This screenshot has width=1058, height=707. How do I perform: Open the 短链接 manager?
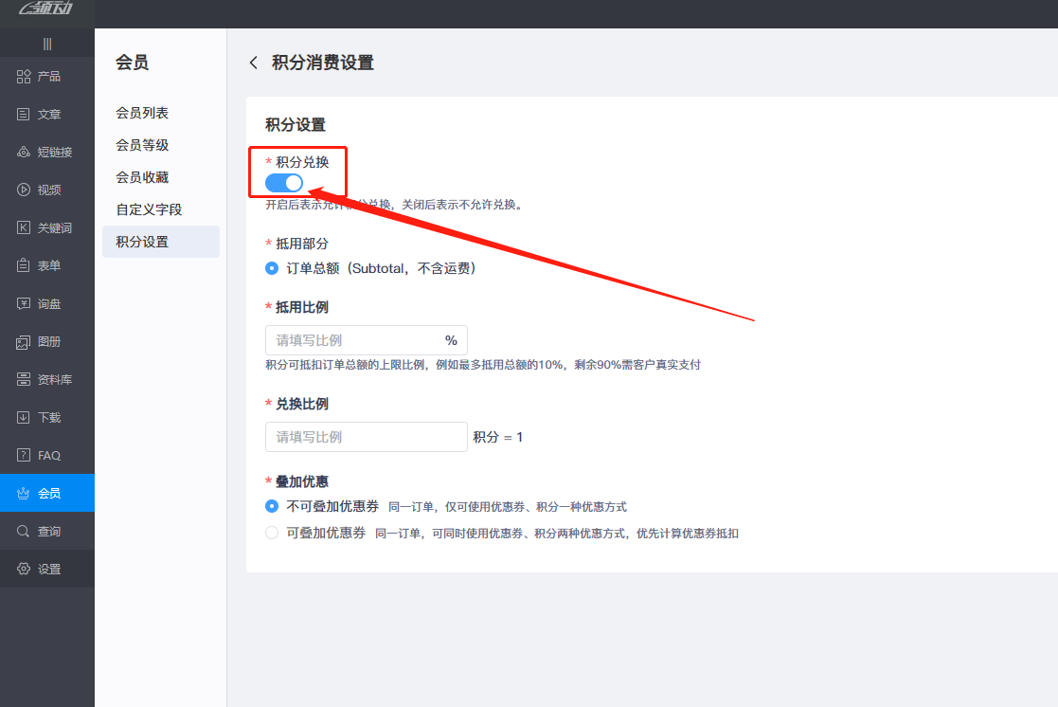pos(47,152)
